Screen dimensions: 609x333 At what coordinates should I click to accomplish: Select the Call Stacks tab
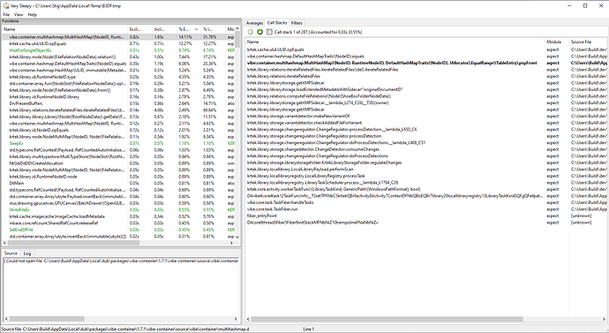coord(277,23)
